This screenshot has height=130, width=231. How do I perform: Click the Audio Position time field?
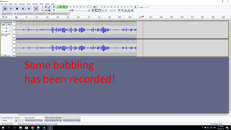34,121
